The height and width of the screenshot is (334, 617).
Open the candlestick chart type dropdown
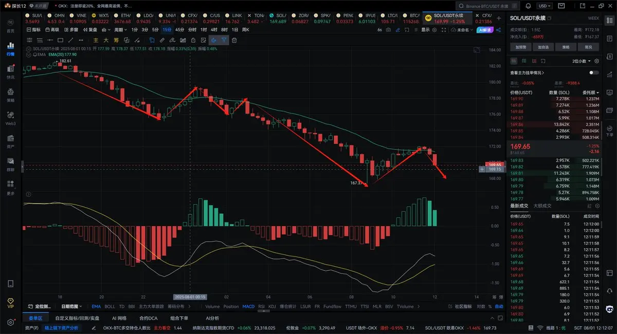click(x=106, y=29)
